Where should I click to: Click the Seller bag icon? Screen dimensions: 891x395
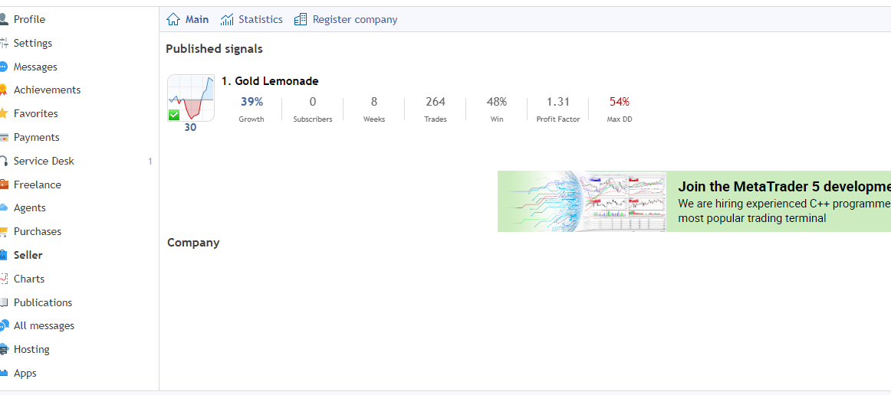click(x=3, y=256)
